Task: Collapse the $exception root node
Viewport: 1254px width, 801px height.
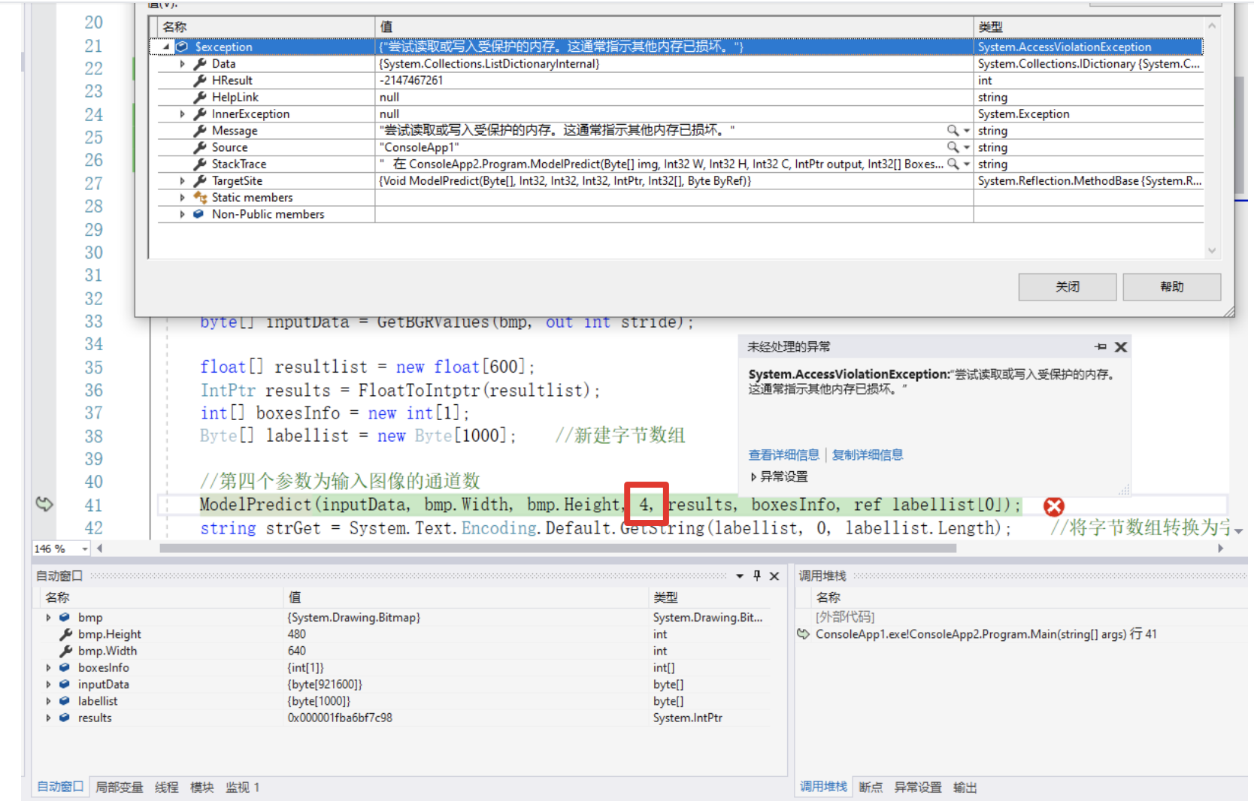Action: [x=166, y=47]
